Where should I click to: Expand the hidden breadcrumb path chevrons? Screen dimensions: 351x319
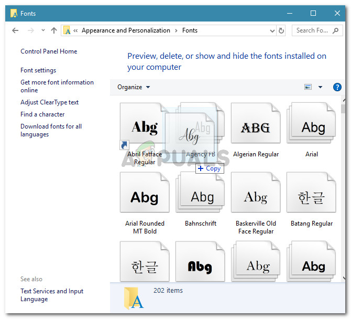75,30
